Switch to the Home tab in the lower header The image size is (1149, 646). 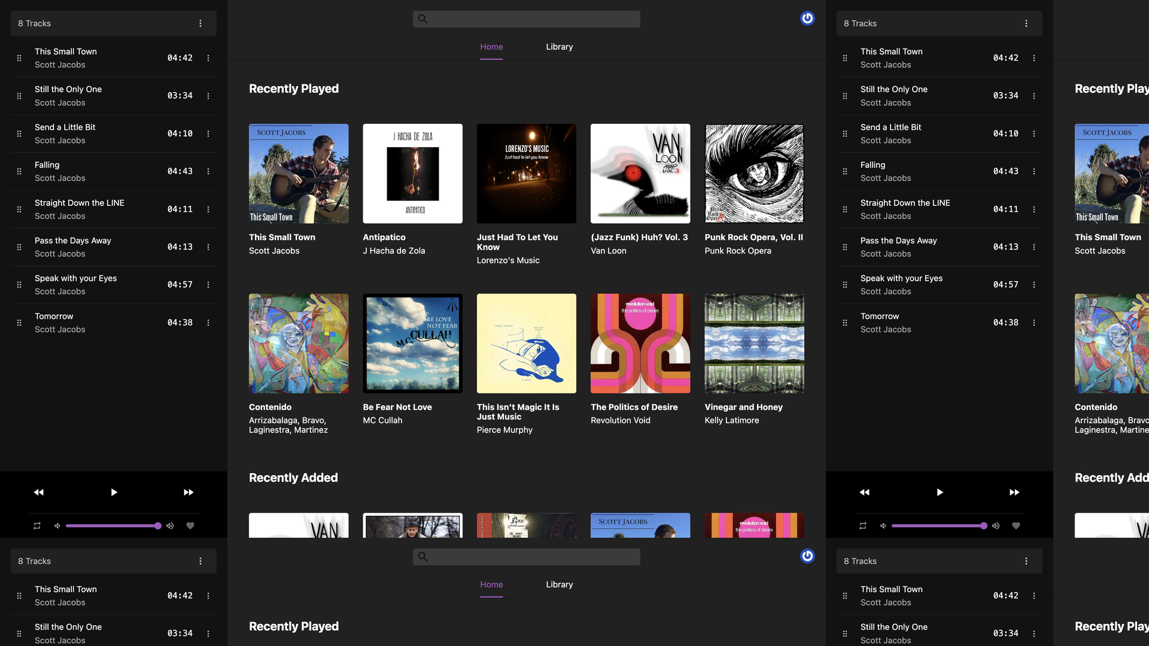click(x=491, y=584)
